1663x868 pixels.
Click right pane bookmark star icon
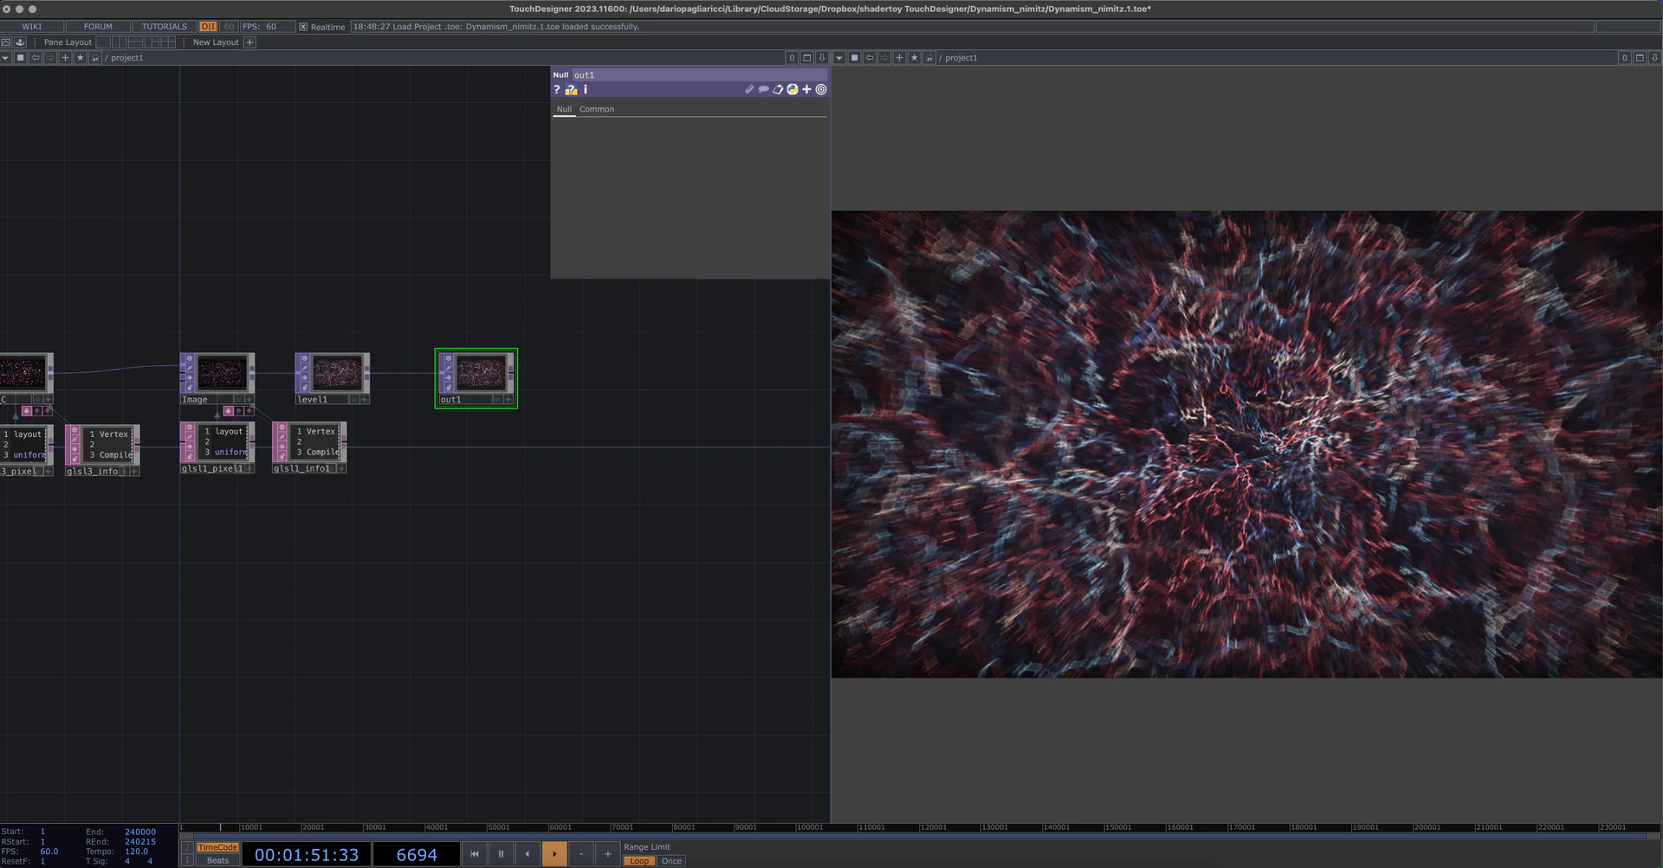(x=914, y=58)
